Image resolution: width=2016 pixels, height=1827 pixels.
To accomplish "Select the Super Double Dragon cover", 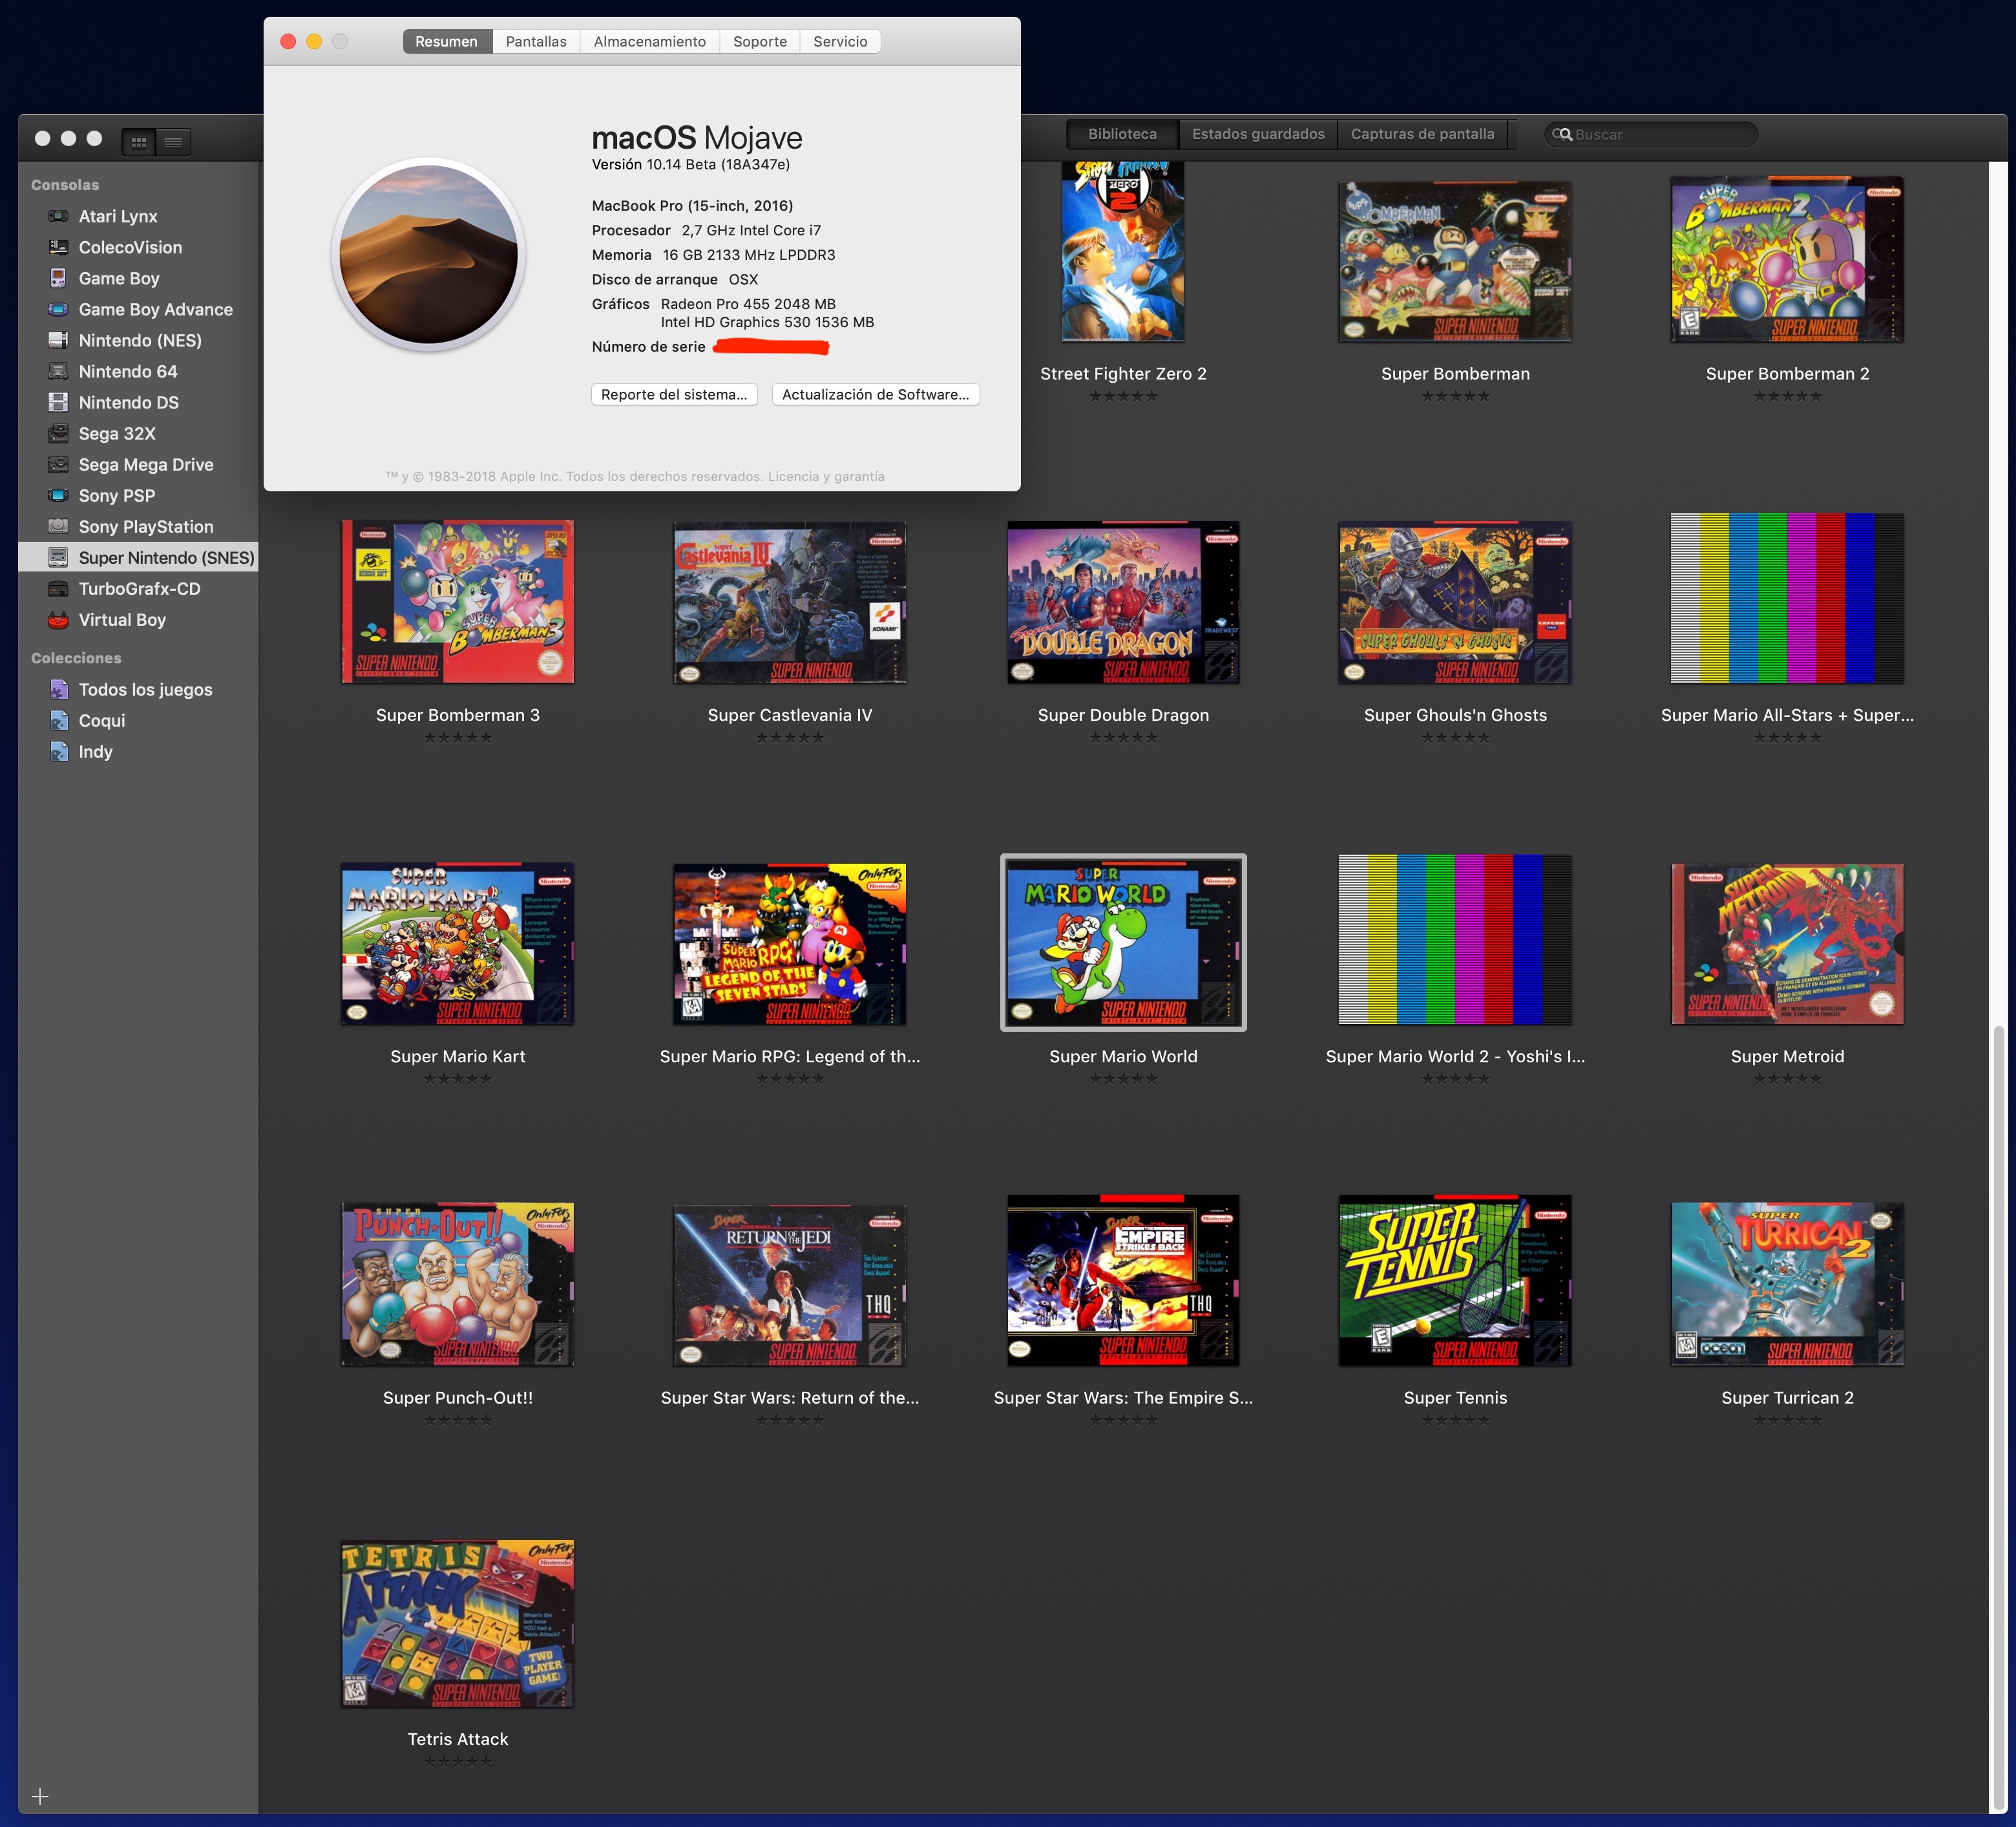I will (x=1123, y=603).
